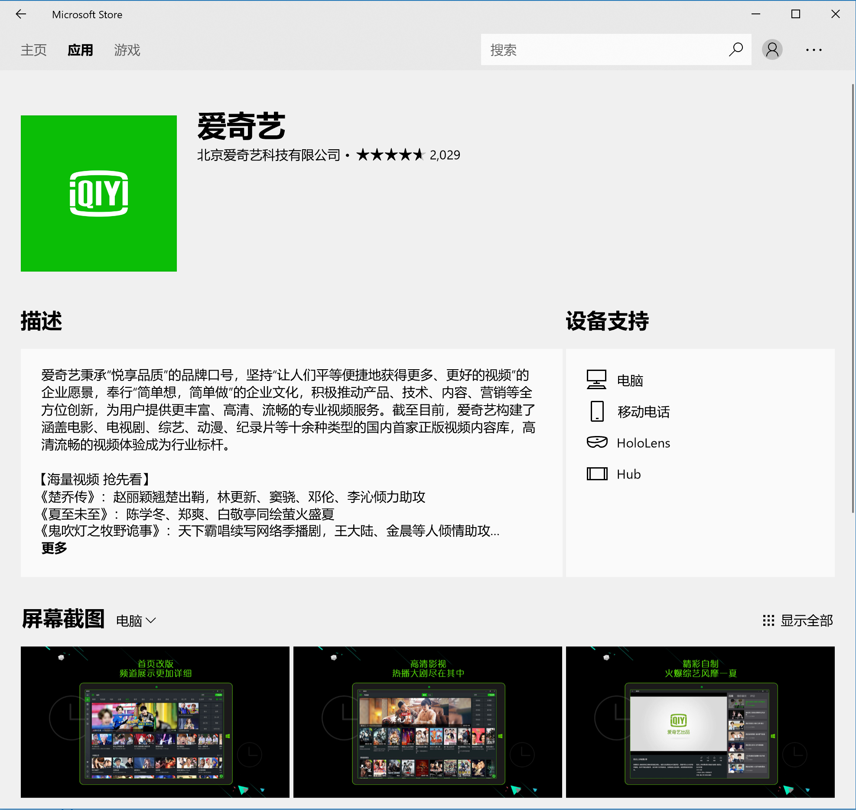Open the 精彩自制 screenshot thumbnail
This screenshot has height=810, width=856.
pos(700,722)
